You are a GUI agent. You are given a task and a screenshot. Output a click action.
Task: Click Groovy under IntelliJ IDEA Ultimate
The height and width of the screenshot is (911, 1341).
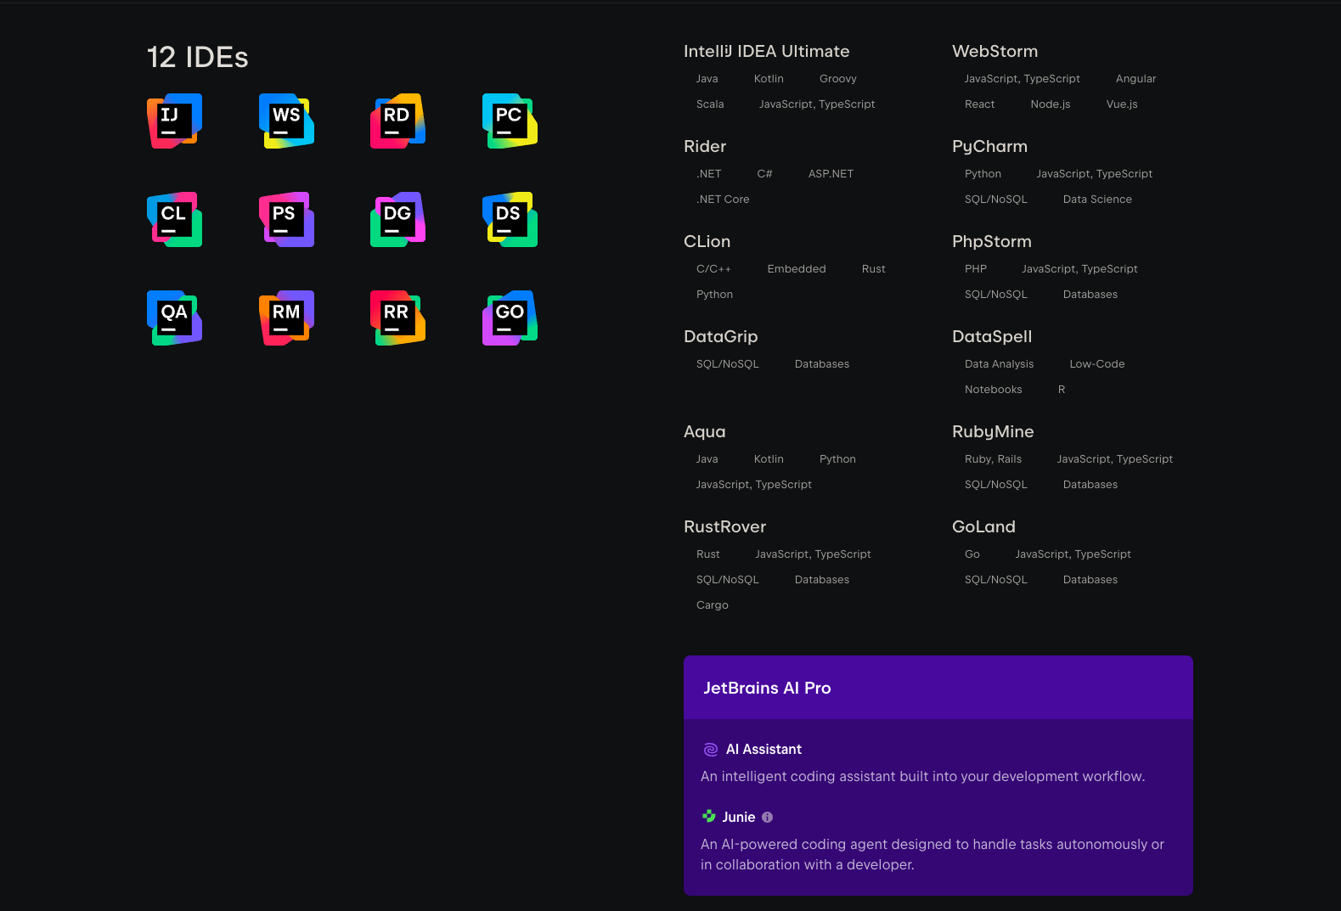(838, 79)
